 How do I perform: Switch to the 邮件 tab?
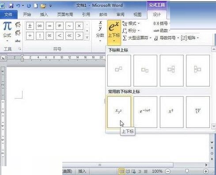click(103, 15)
